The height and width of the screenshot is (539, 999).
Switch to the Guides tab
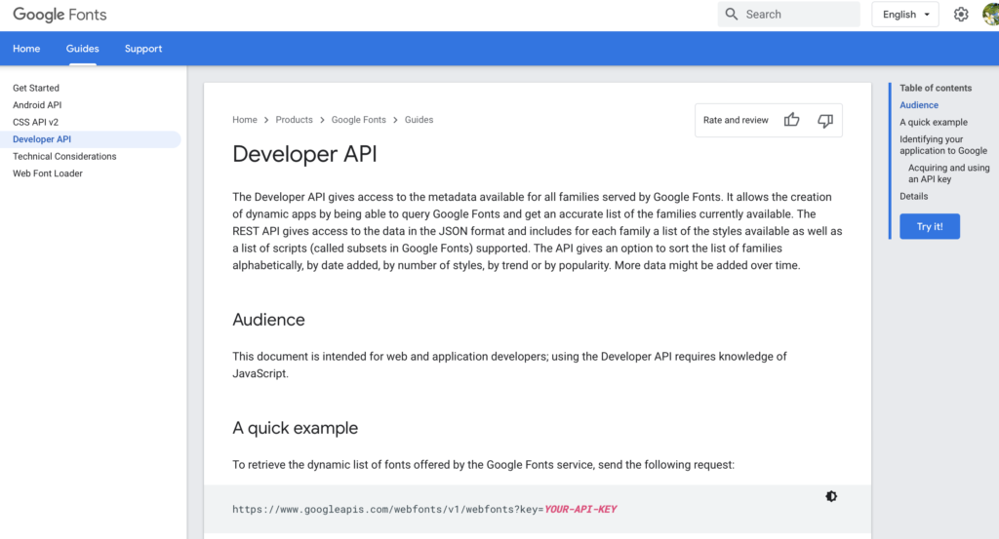pos(82,49)
